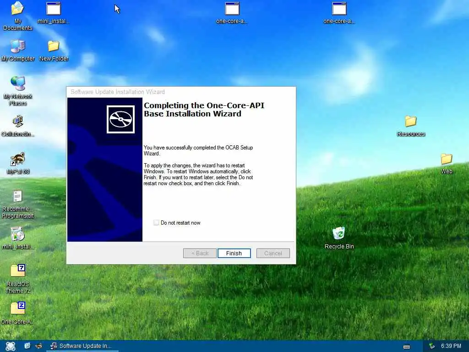The image size is (469, 352).
Task: Click the grayed-out Back button
Action: pos(200,253)
